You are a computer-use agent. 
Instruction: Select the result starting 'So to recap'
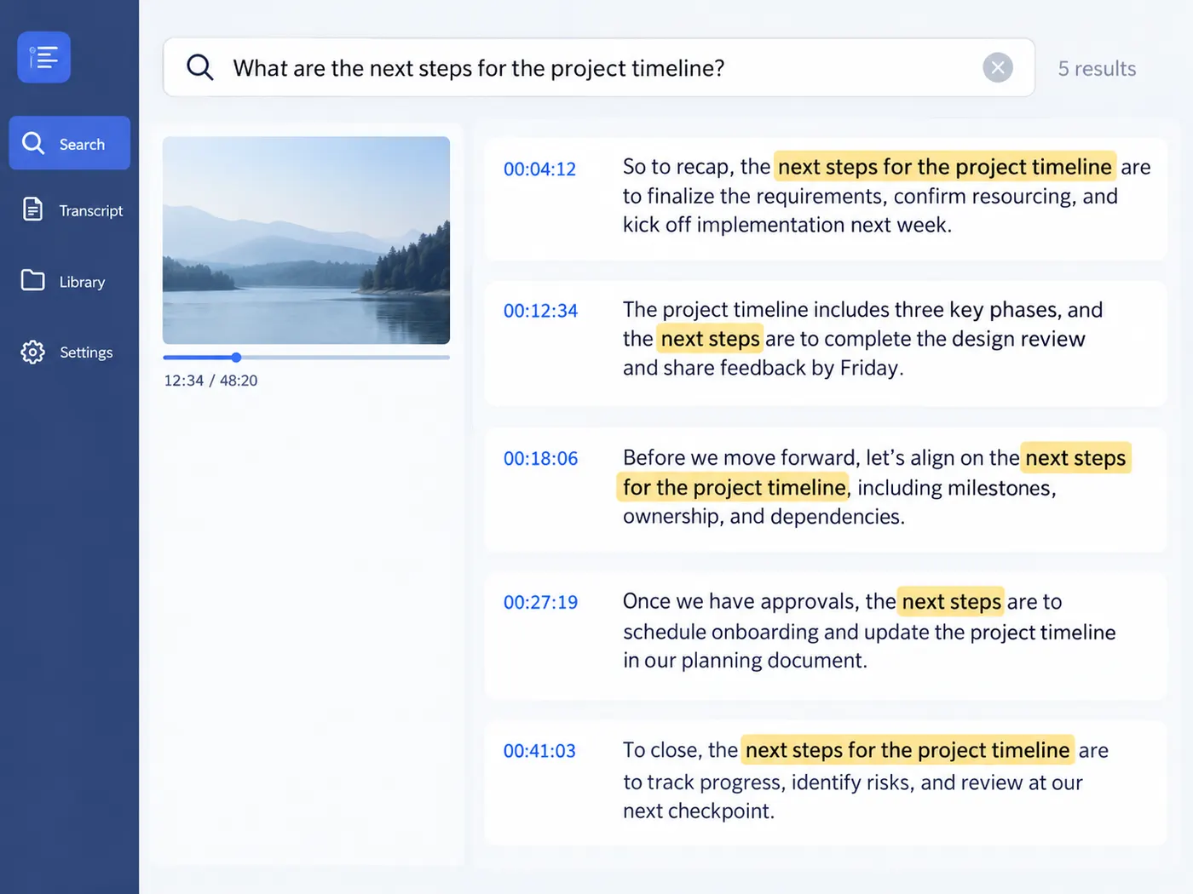point(825,199)
